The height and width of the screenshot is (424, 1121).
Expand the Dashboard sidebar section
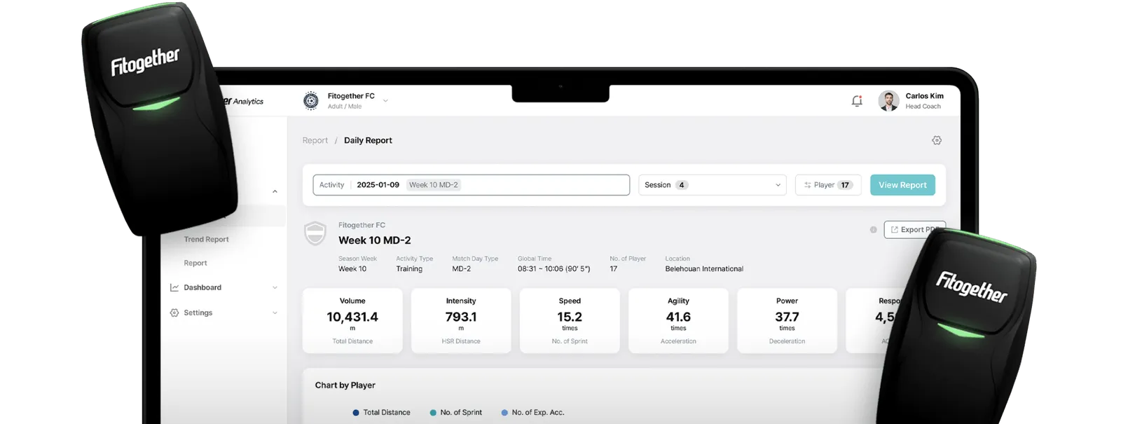[275, 287]
